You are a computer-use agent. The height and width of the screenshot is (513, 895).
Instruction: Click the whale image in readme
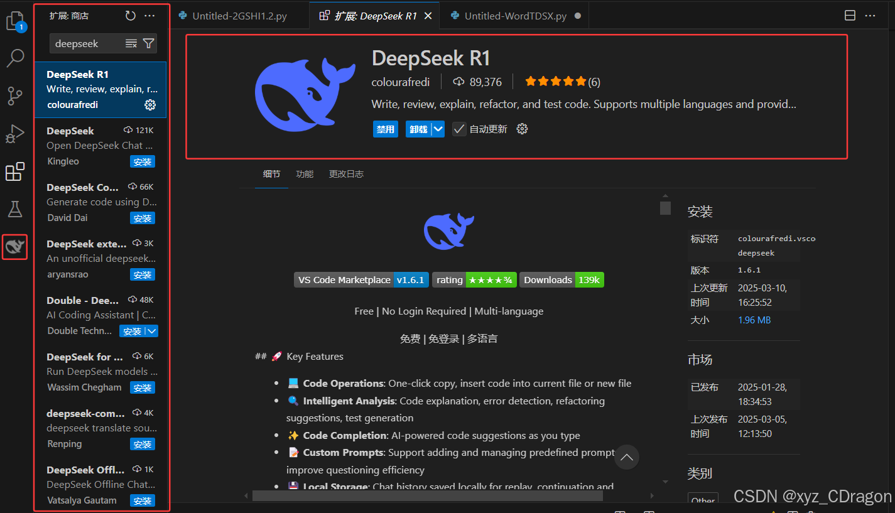pos(449,231)
